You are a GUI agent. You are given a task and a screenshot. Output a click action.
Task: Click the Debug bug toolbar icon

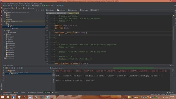coord(45,5)
